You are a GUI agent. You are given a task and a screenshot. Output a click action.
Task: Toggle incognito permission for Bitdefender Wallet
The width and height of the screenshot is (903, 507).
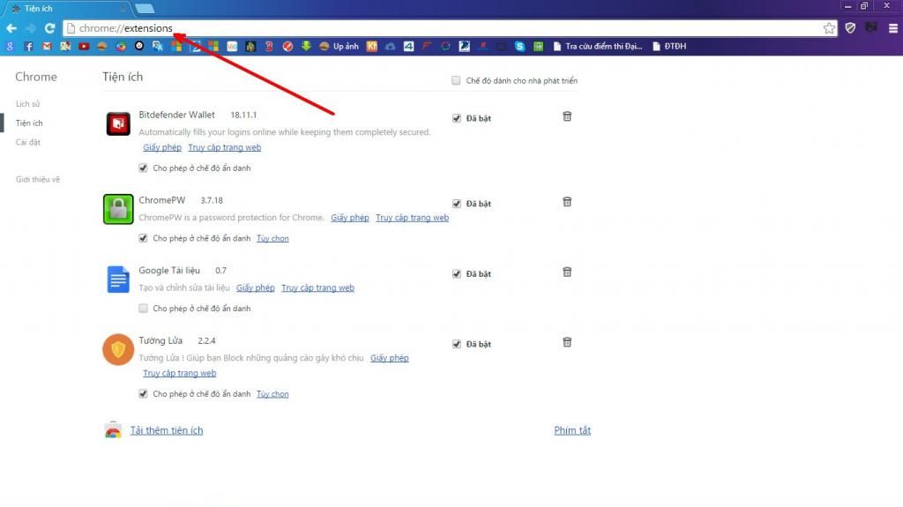tap(143, 168)
